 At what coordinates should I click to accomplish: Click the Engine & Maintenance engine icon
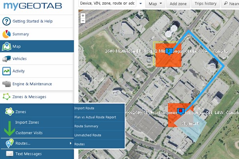(x=6, y=84)
